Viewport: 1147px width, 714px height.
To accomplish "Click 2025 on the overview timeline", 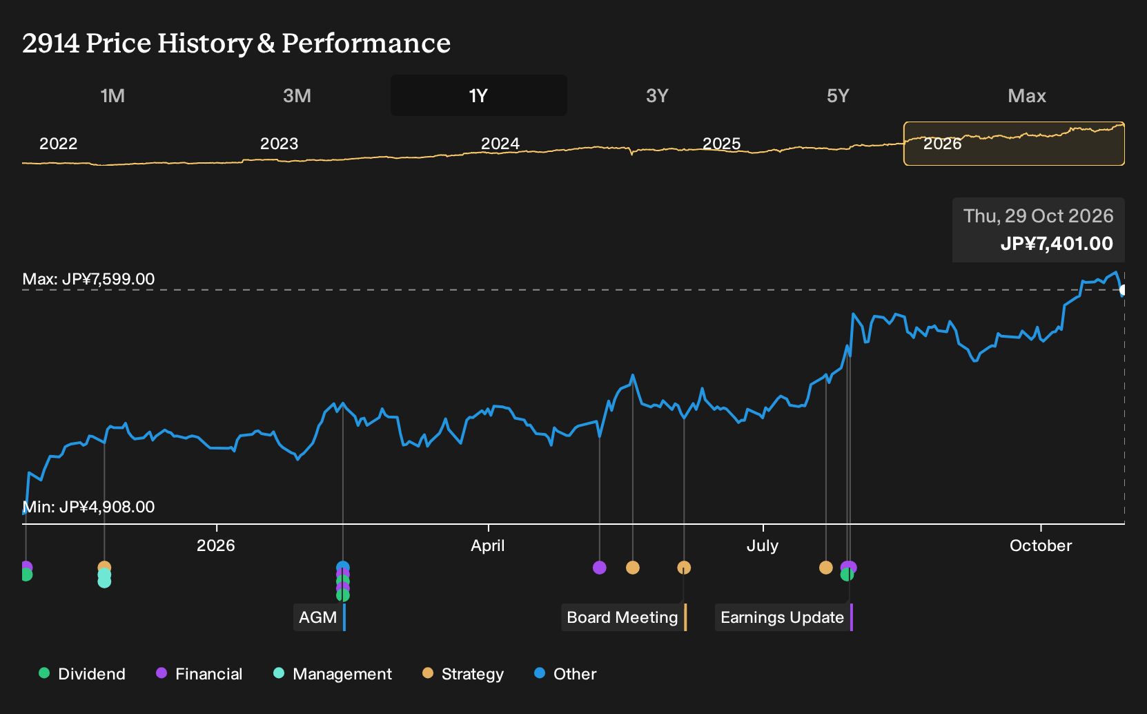I will 721,144.
